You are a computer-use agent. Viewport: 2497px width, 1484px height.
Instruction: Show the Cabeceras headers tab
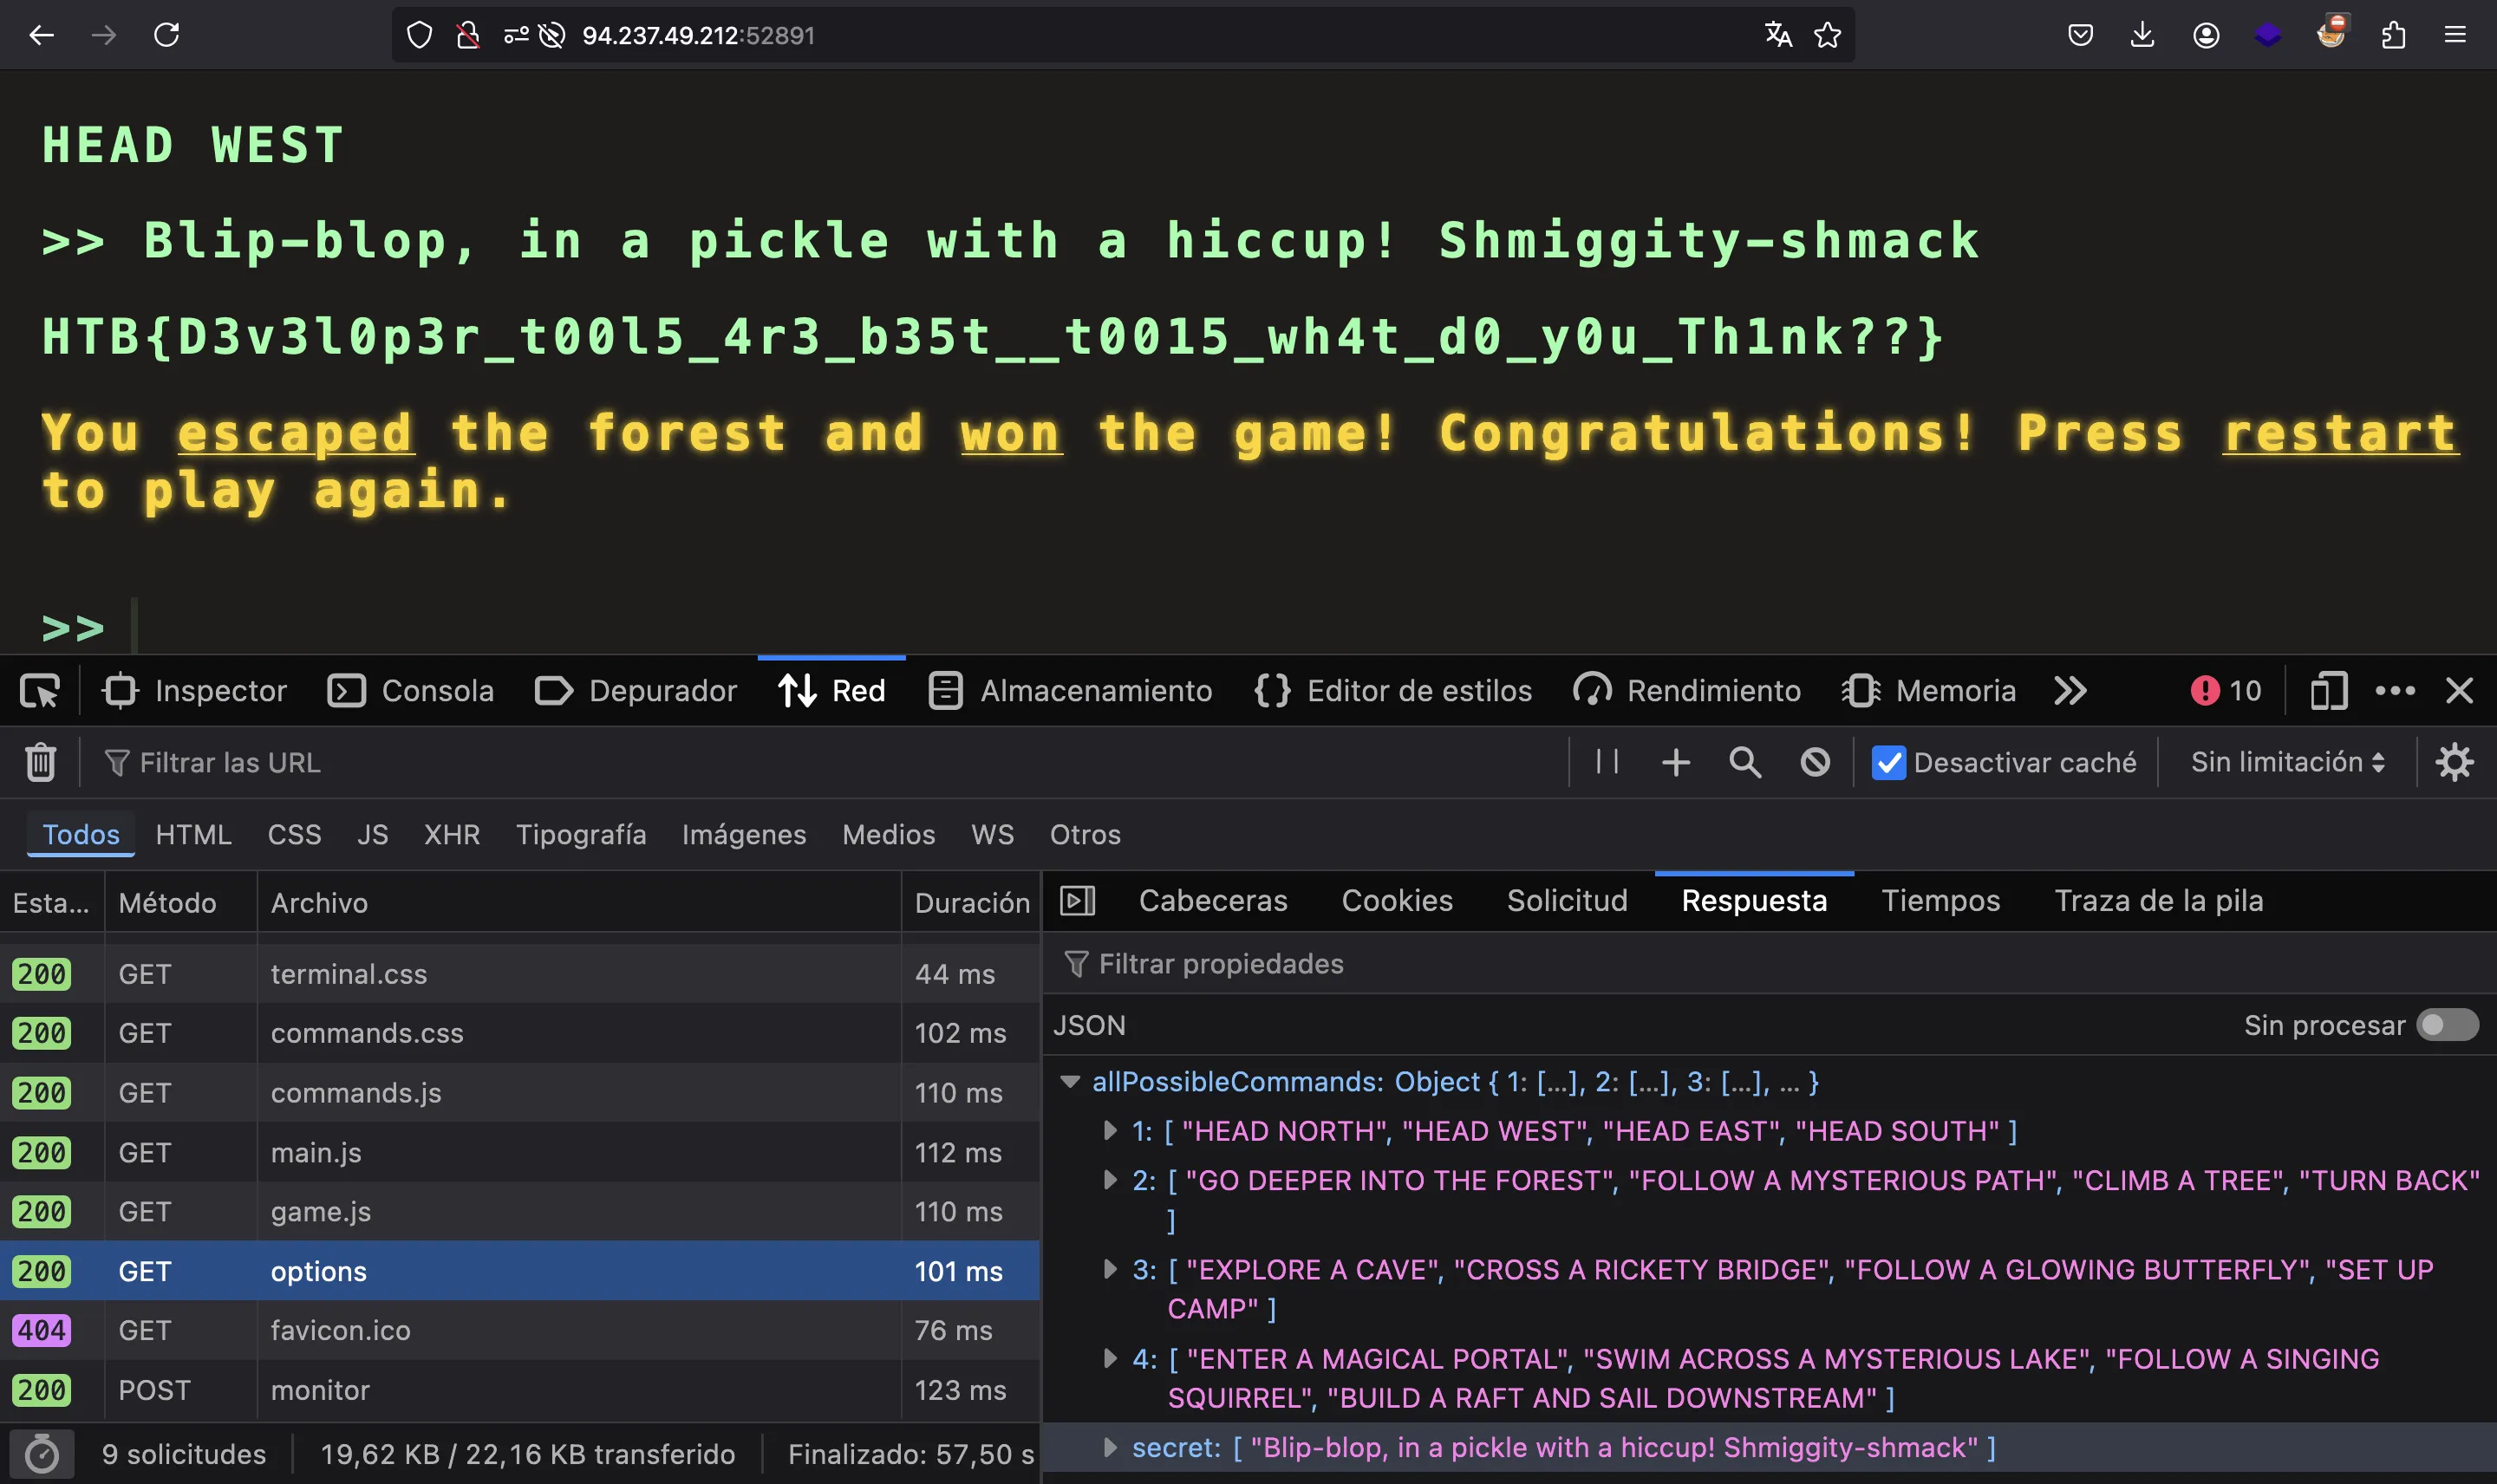[1213, 901]
